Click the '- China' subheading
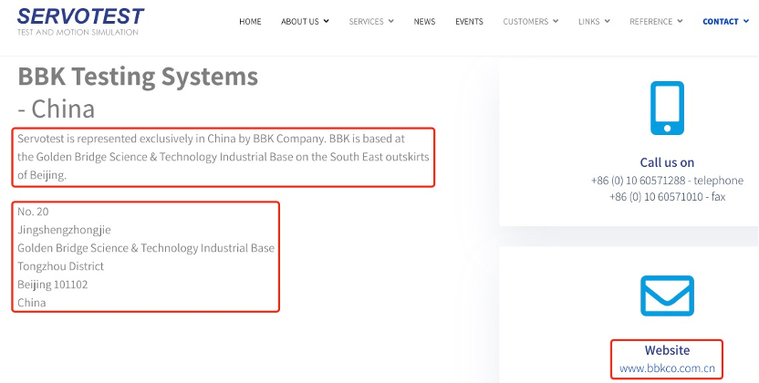Viewport: 759px width, 383px height. 57,109
